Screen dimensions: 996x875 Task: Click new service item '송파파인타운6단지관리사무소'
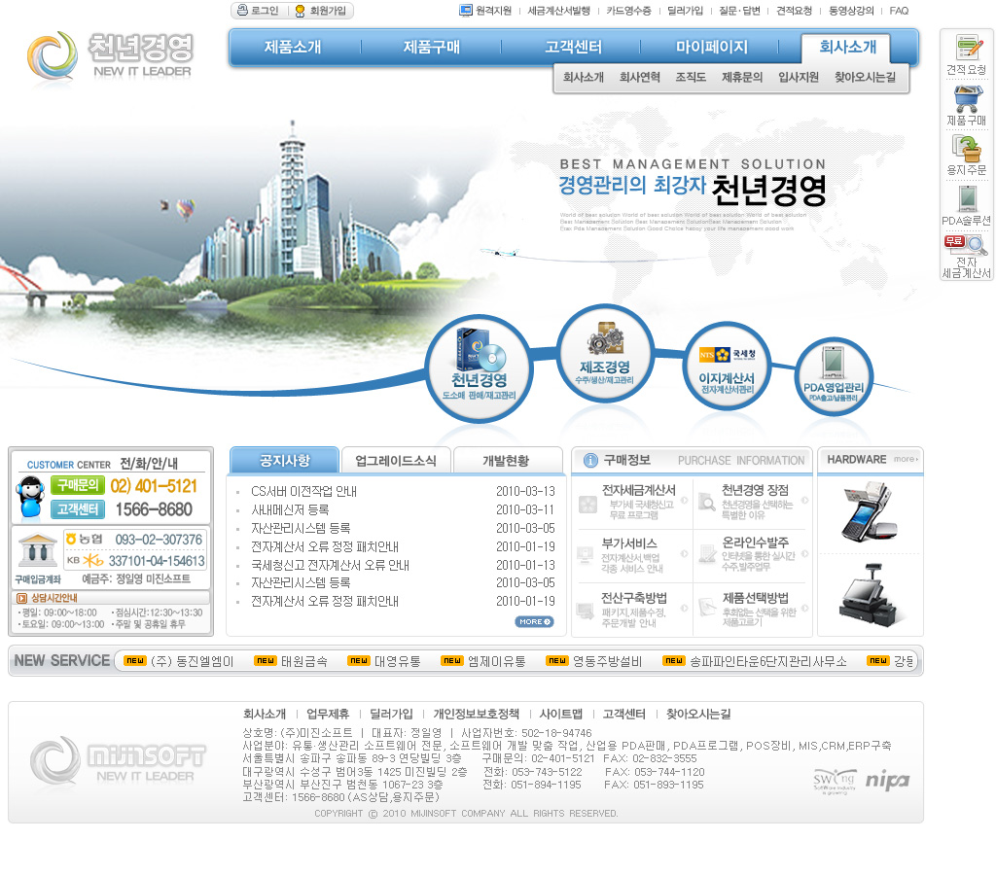(x=768, y=662)
